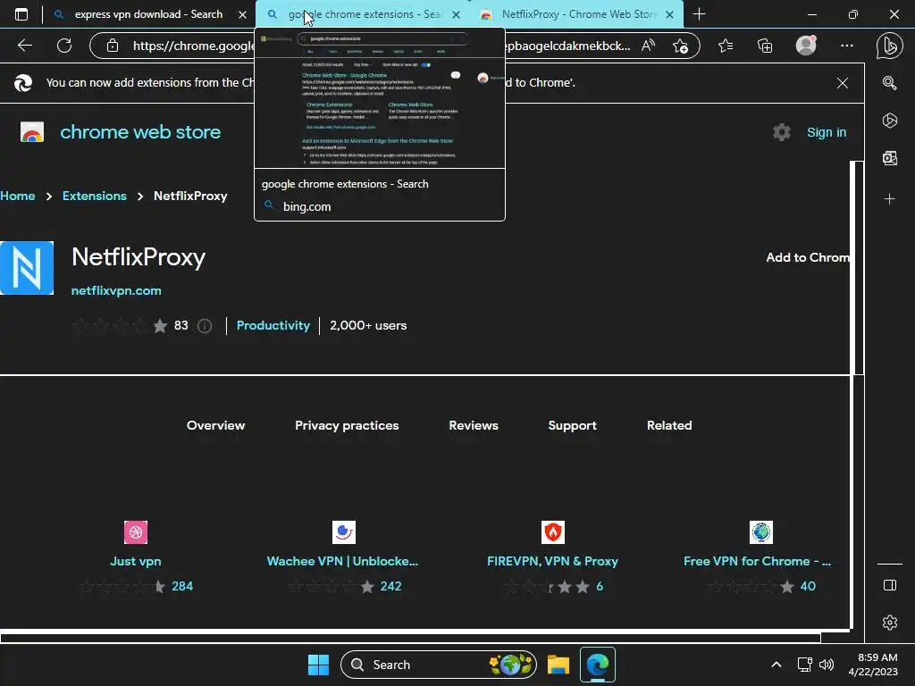The height and width of the screenshot is (686, 915).
Task: Open the Favorites list icon
Action: coord(726,46)
